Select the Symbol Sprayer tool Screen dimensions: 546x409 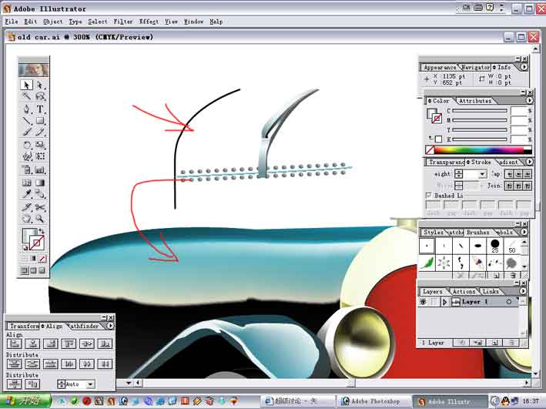click(x=26, y=170)
